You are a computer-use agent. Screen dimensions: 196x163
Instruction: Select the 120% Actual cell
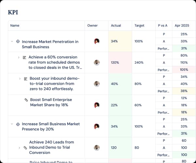tap(120, 63)
